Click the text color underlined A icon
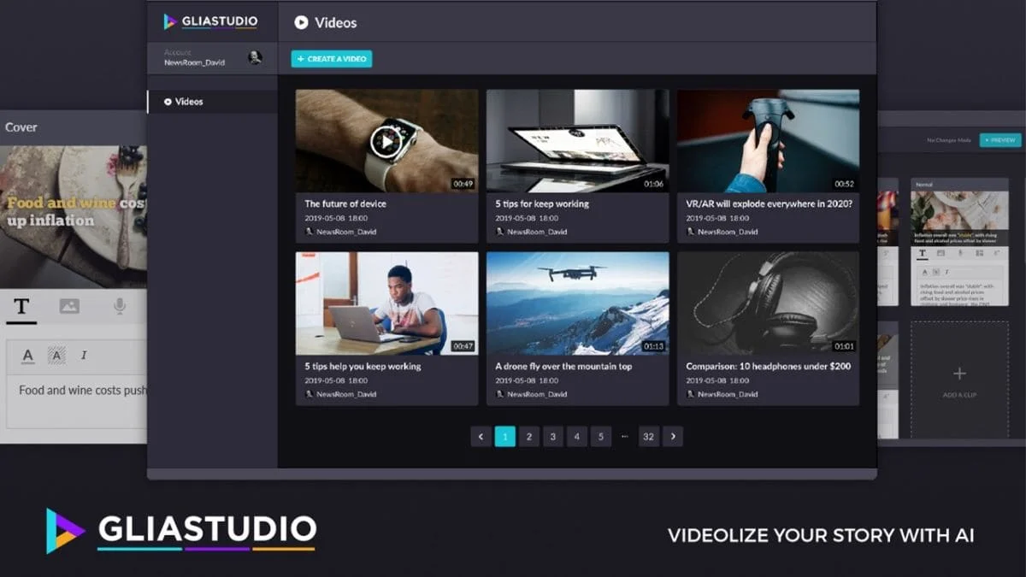1026x577 pixels. coord(28,356)
